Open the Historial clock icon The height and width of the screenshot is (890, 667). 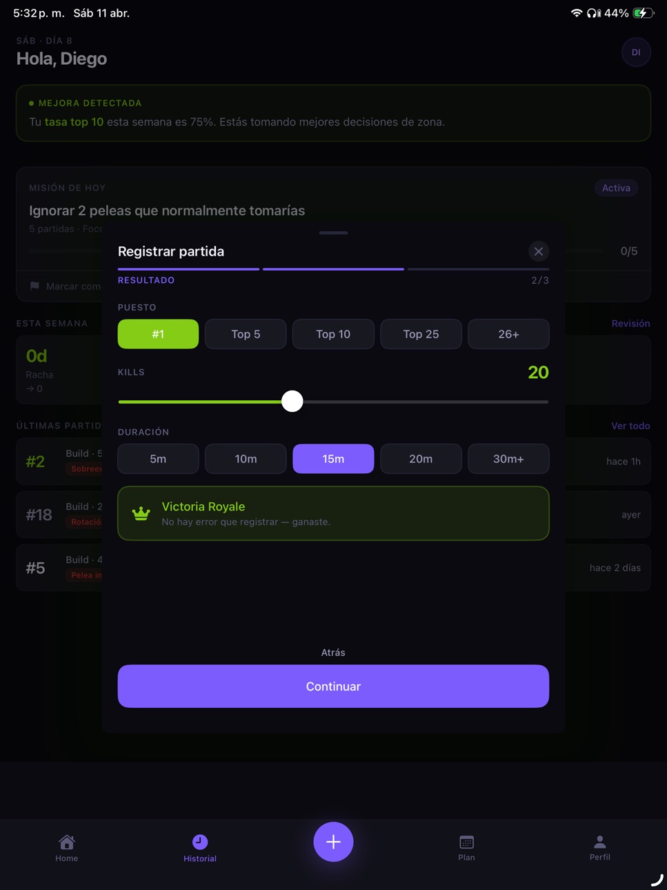pos(200,842)
